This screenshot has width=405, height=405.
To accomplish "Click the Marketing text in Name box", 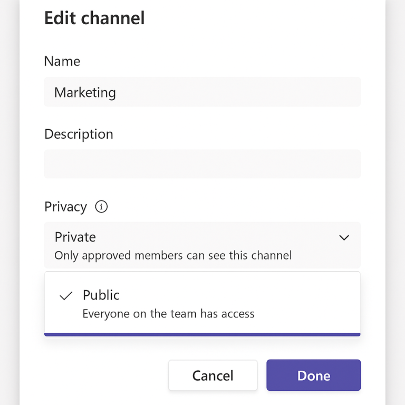I will 85,92.
